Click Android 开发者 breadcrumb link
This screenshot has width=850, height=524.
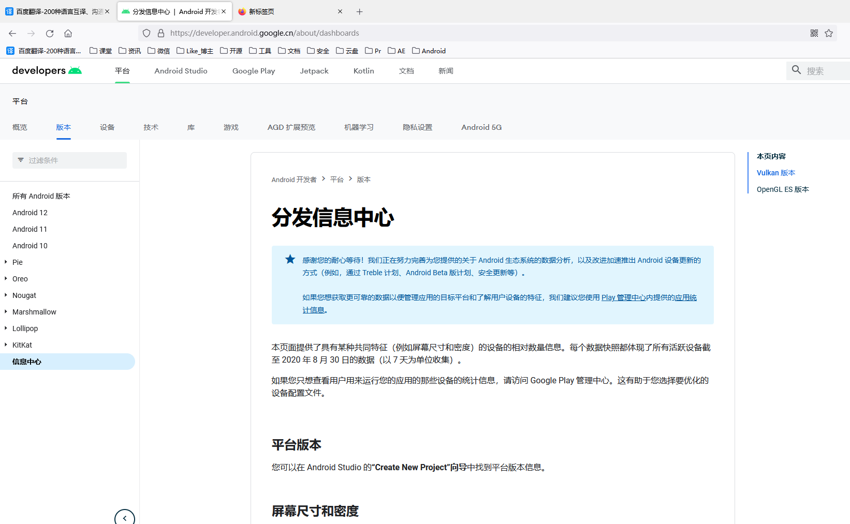(294, 179)
